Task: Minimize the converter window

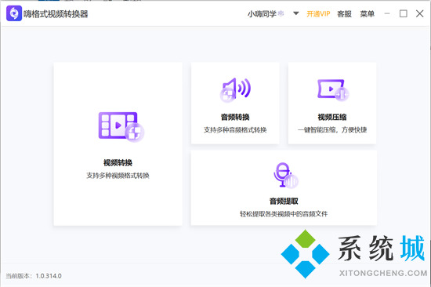Action: [387, 13]
